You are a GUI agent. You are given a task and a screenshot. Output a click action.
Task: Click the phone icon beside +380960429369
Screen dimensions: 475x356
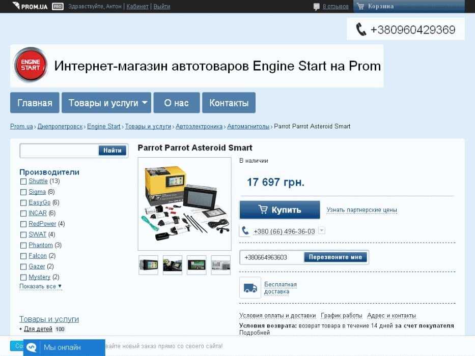click(x=361, y=29)
